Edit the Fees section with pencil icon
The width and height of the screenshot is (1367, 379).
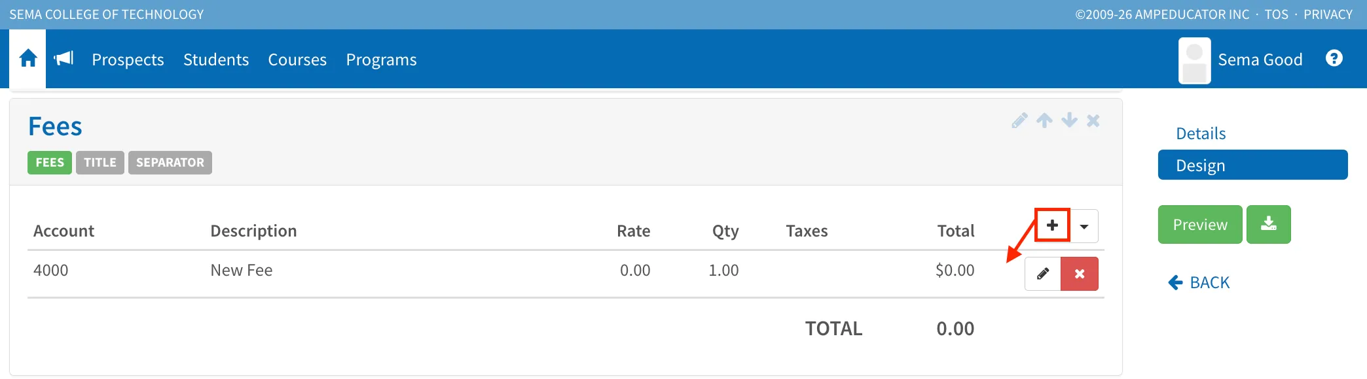point(1019,120)
